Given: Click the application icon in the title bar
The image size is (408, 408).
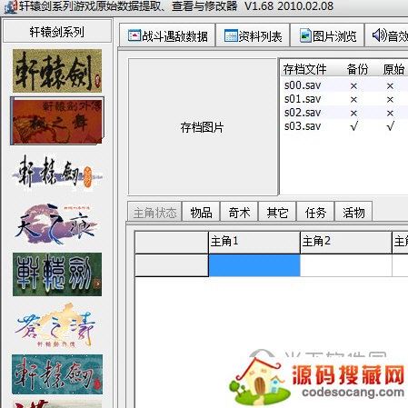Looking at the screenshot, I should tap(11, 6).
